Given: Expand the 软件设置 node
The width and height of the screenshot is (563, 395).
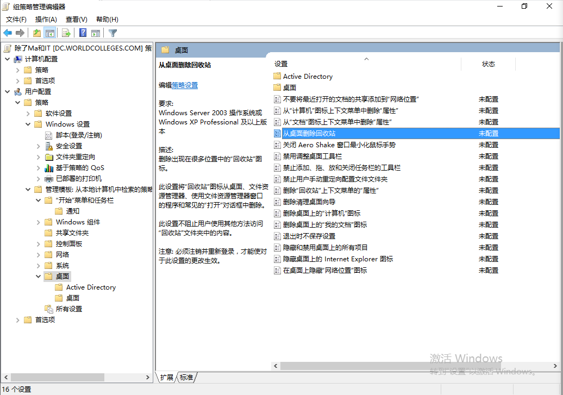Looking at the screenshot, I should click(28, 114).
